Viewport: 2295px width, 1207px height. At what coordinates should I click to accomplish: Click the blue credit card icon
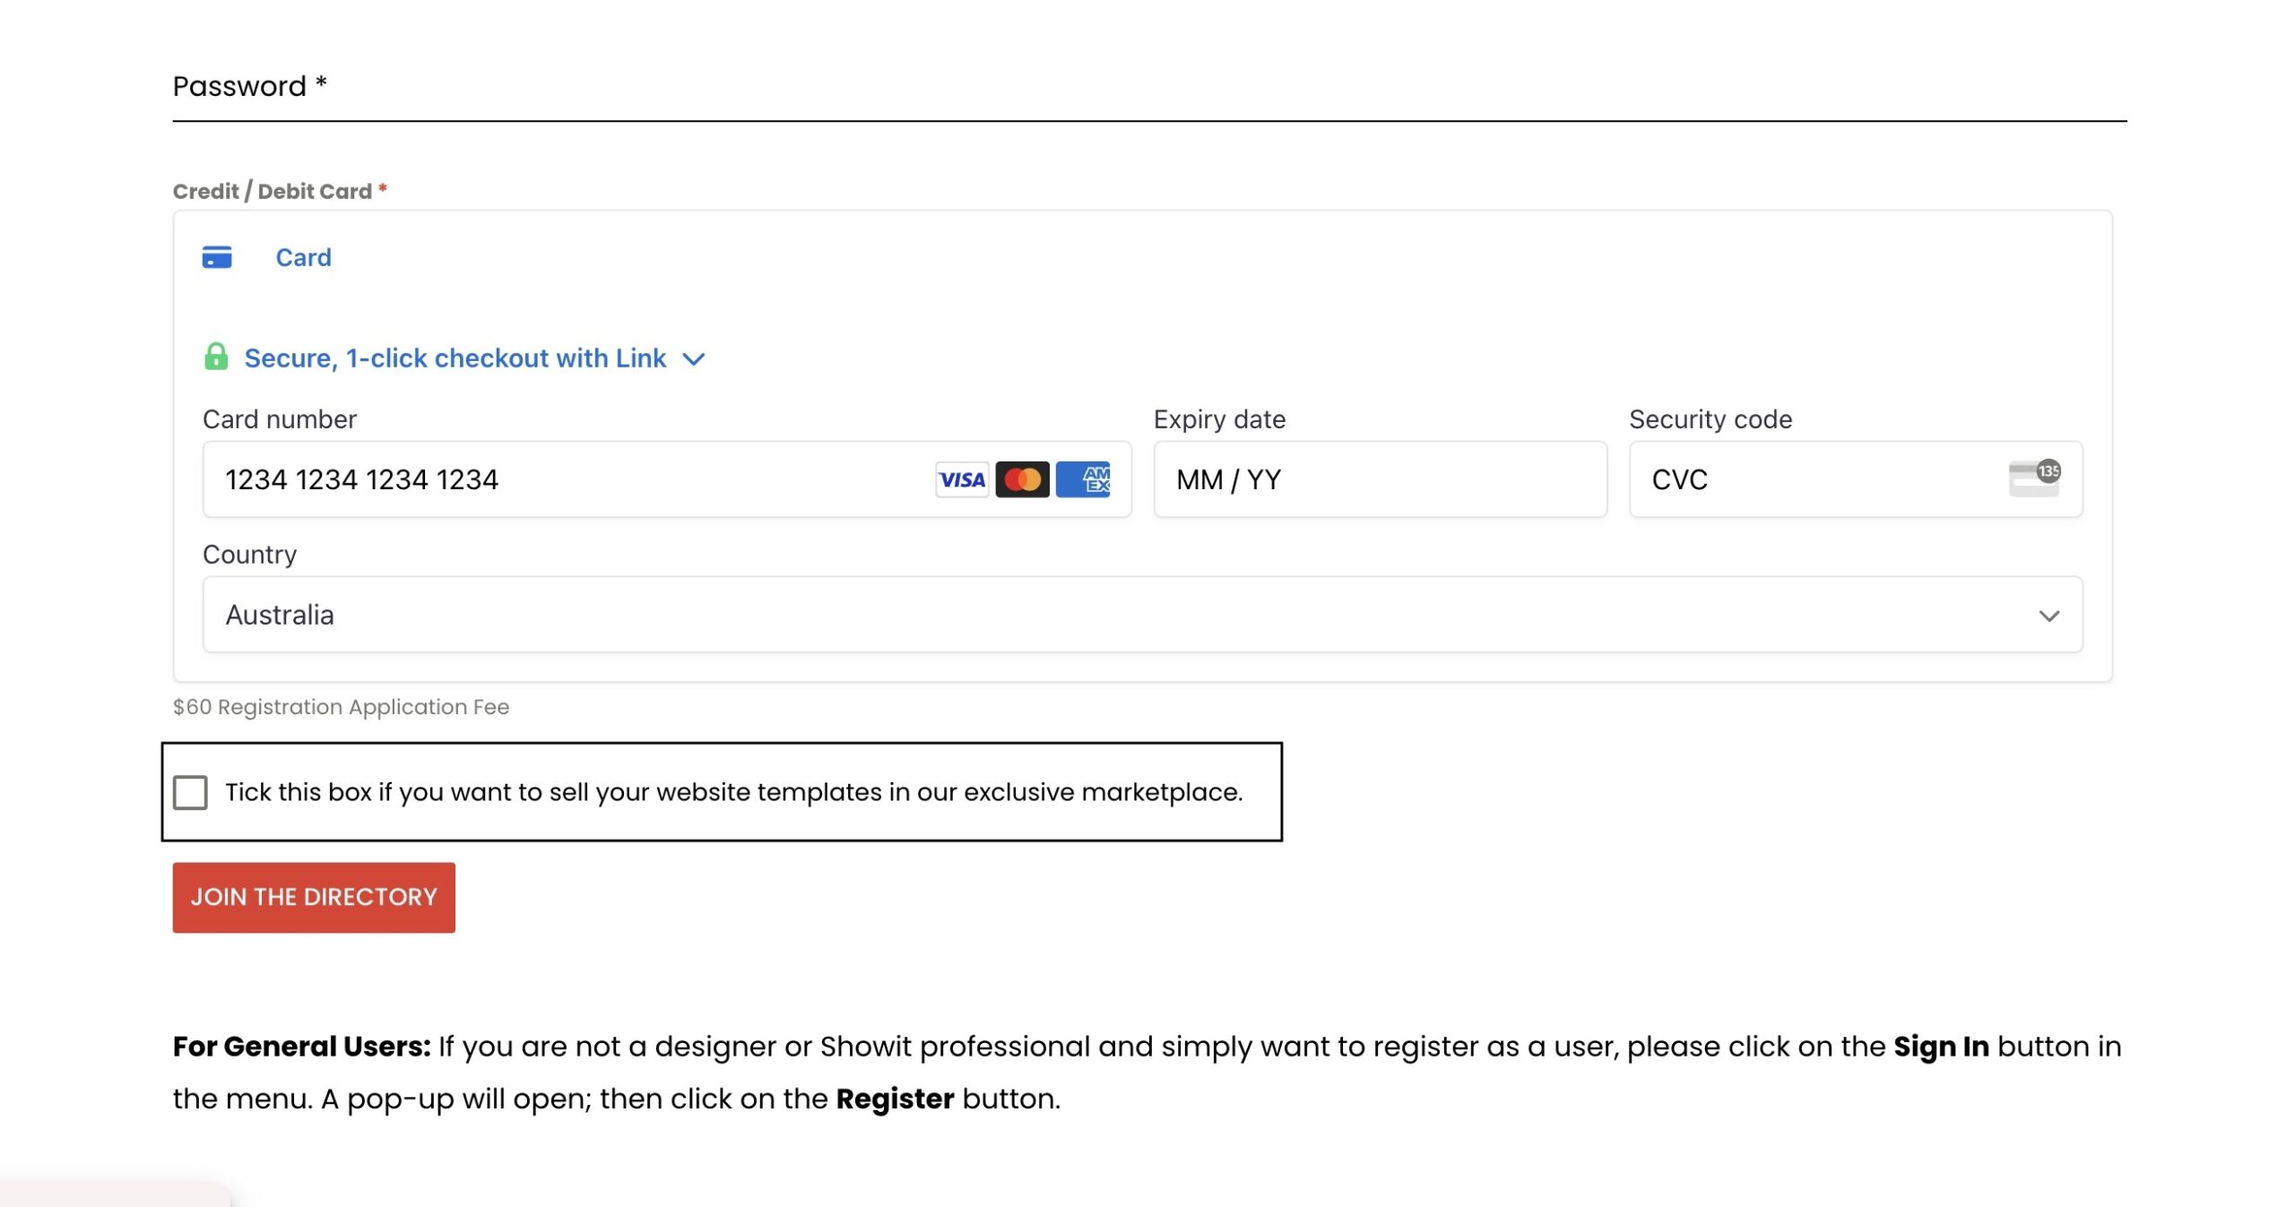coord(217,257)
